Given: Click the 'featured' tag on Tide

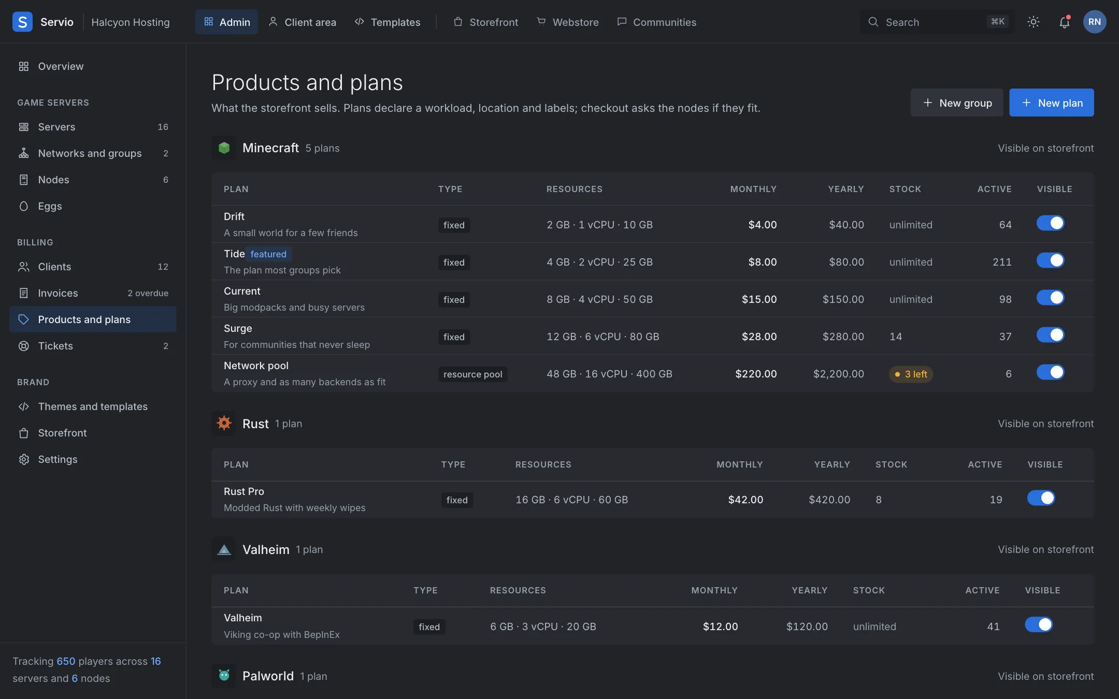Looking at the screenshot, I should click(x=268, y=254).
